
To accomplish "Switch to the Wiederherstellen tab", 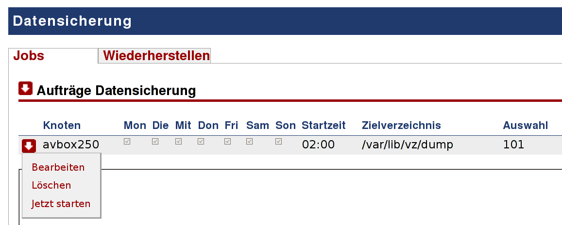I will (x=156, y=56).
